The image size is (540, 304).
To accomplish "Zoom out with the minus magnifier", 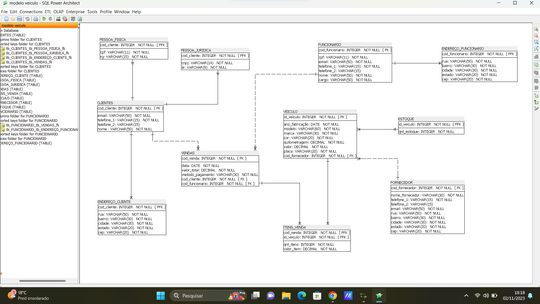I will pos(536,36).
